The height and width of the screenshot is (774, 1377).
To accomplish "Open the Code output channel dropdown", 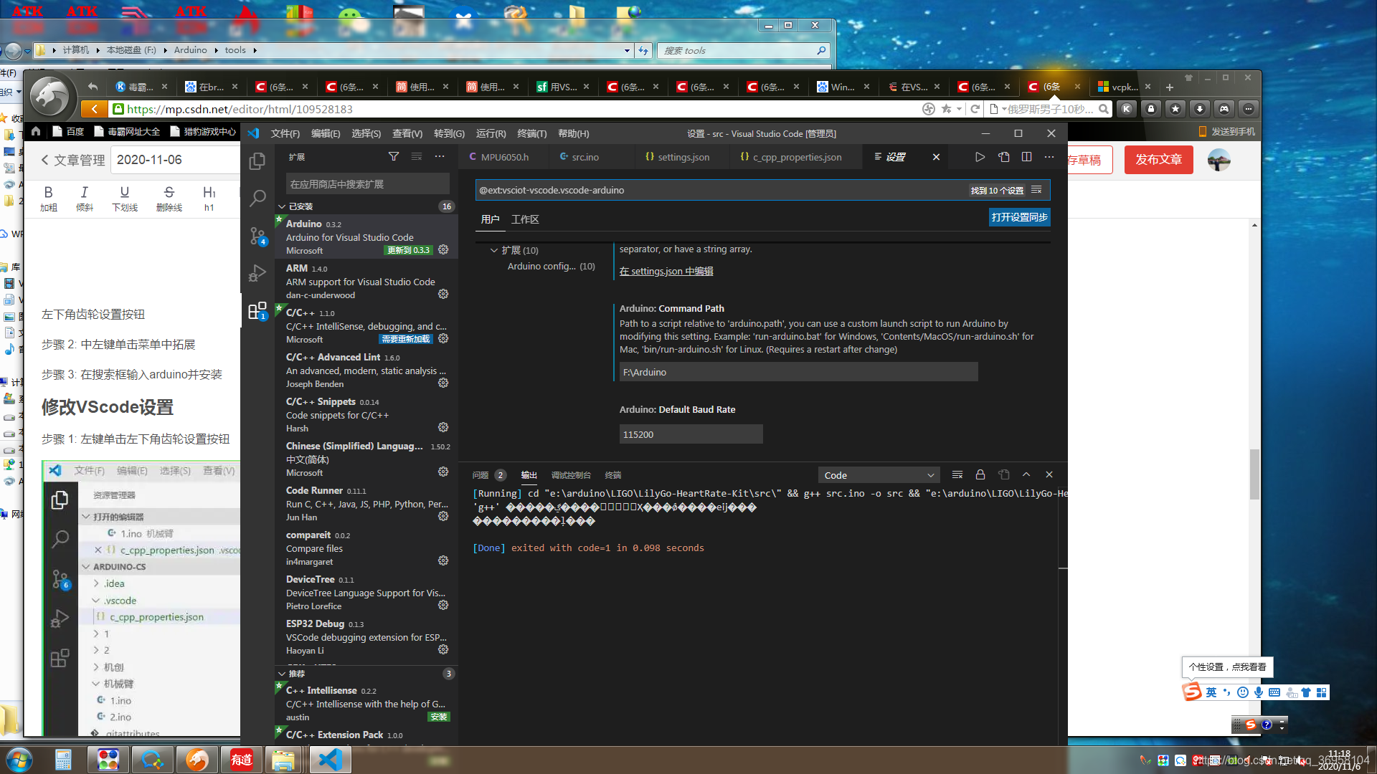I will pos(879,474).
